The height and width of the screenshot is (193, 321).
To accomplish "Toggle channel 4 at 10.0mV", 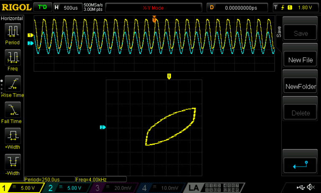I will click(162, 188).
